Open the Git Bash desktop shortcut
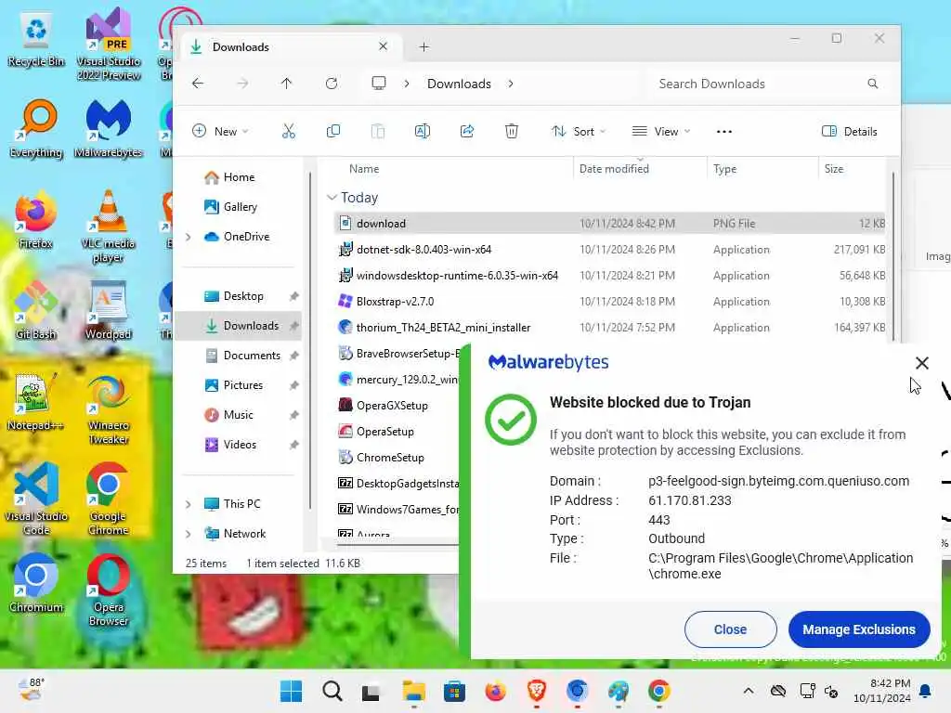951x713 pixels. tap(36, 310)
